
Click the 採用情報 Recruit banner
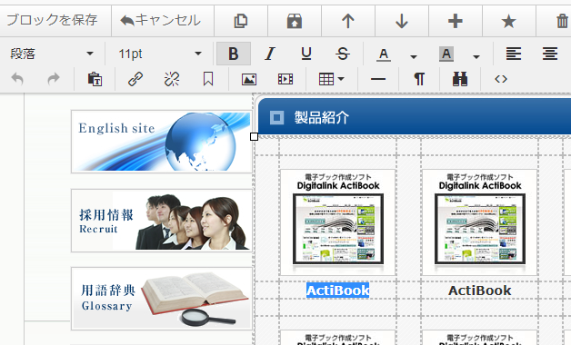coord(162,221)
